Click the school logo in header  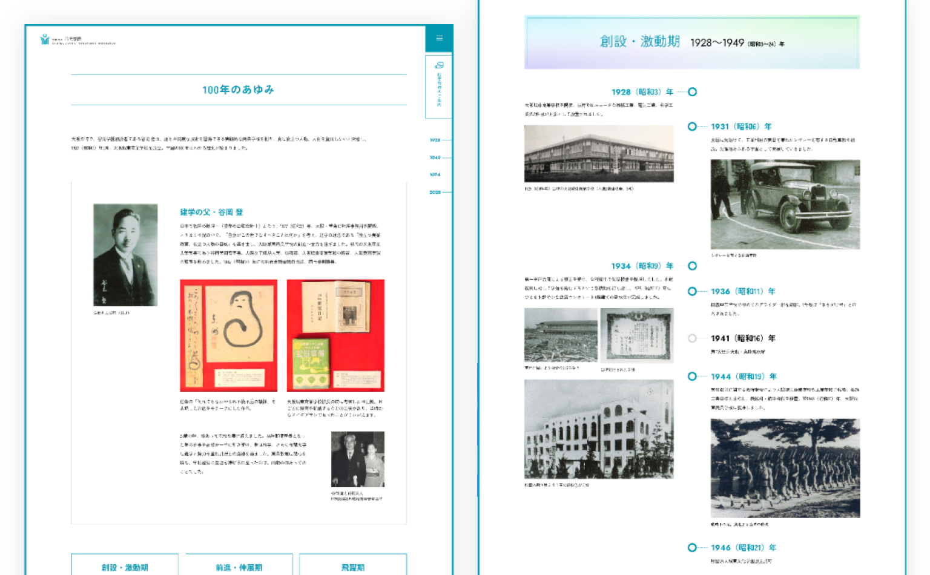77,40
